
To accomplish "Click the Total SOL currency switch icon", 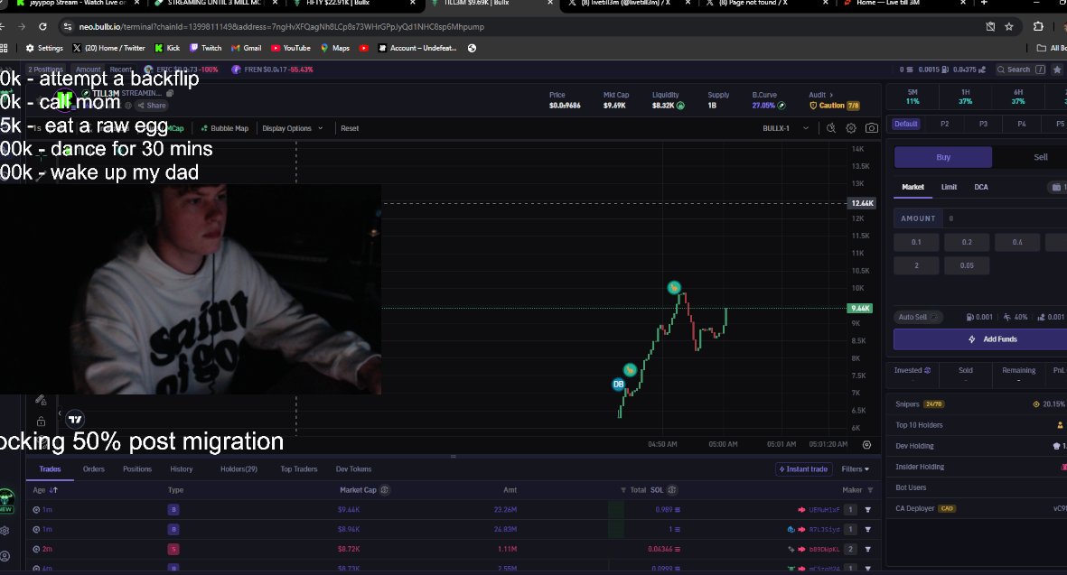I will (x=671, y=490).
